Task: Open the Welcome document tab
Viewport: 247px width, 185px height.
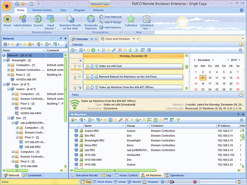Action: point(82,39)
